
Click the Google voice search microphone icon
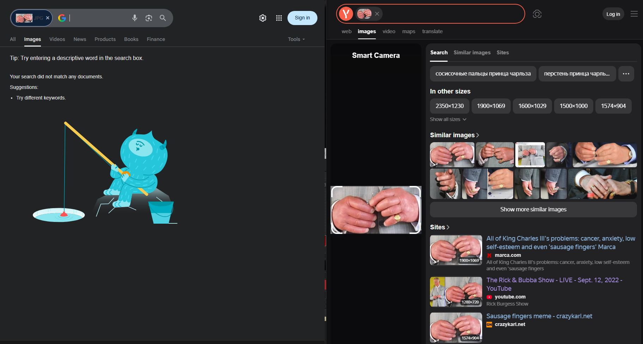(134, 18)
